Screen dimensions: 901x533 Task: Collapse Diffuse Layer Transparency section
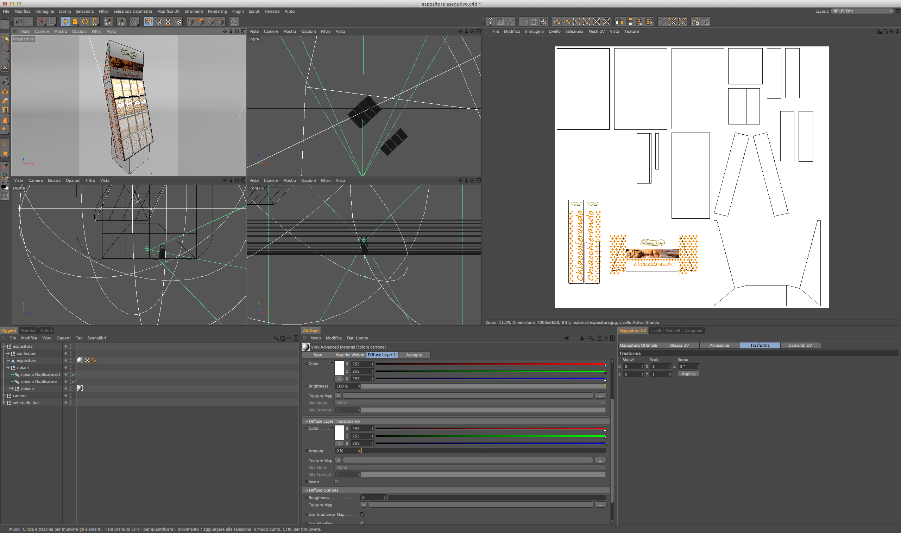307,421
